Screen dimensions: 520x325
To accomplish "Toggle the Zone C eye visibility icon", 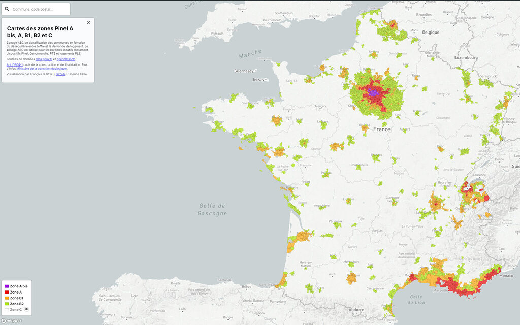I will (x=27, y=309).
